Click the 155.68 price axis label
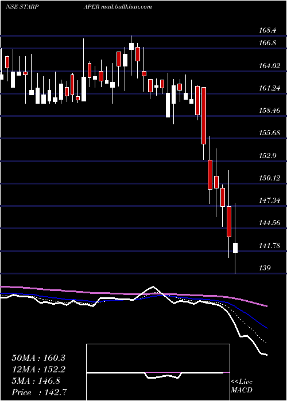287x401 pixels. pos(269,133)
